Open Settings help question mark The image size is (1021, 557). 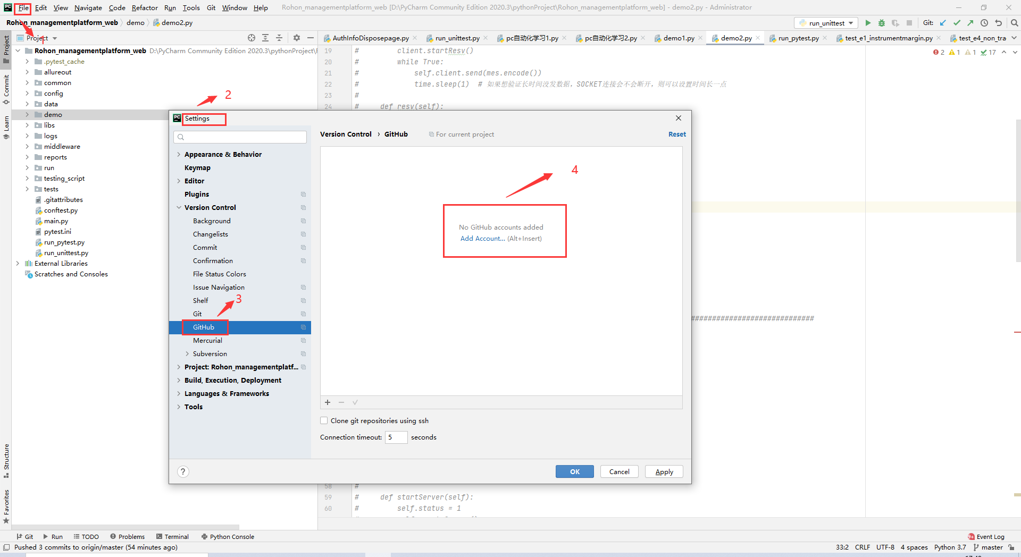click(183, 471)
